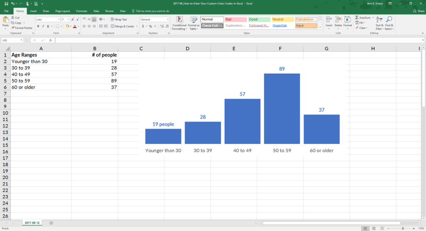Click the Insert Function fx icon
This screenshot has width=426, height=231.
coord(50,40)
